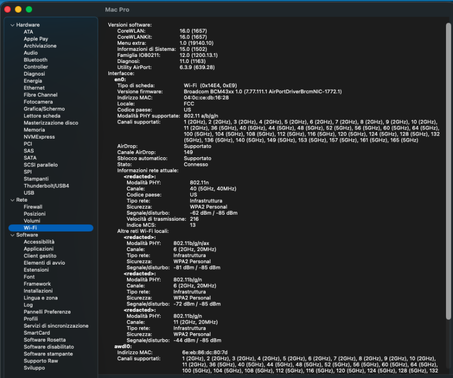Collapse the Rete section chevron
Image resolution: width=453 pixels, height=378 pixels.
pos(13,200)
